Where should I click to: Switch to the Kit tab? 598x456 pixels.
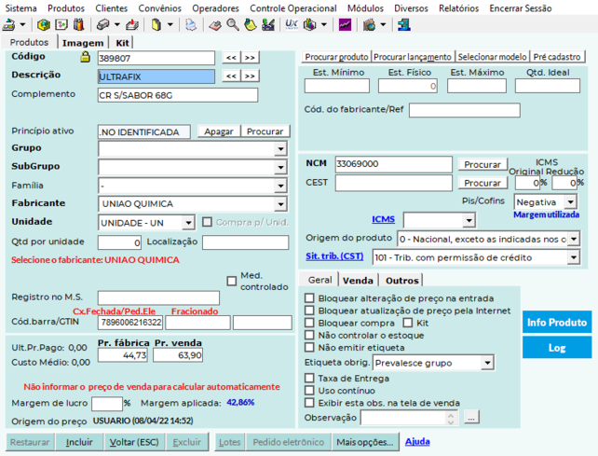point(122,43)
